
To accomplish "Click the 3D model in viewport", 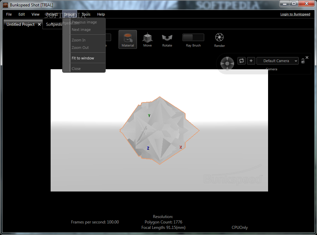I will (159, 130).
